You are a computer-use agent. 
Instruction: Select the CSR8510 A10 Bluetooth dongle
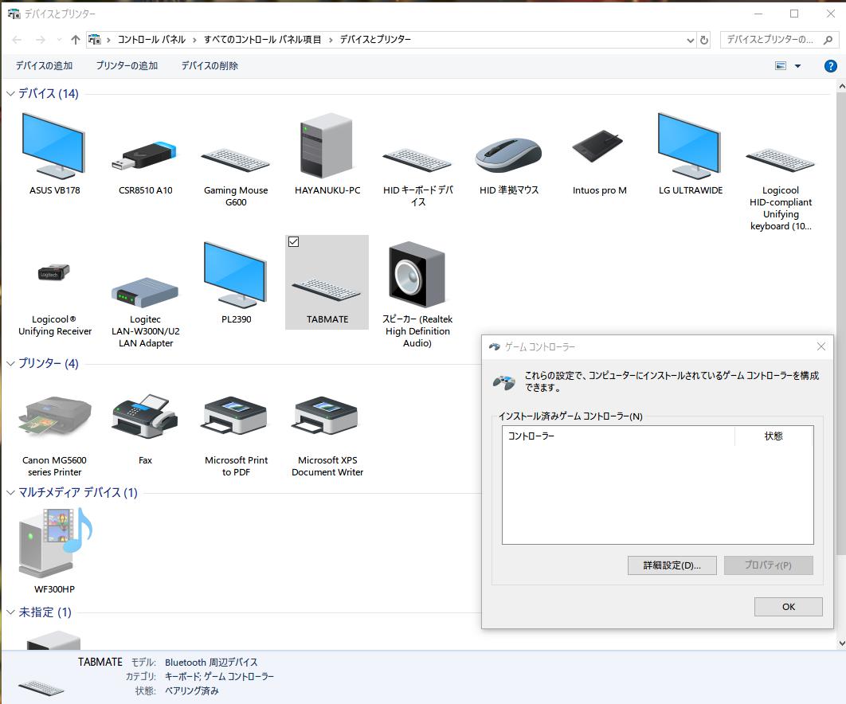pos(145,156)
